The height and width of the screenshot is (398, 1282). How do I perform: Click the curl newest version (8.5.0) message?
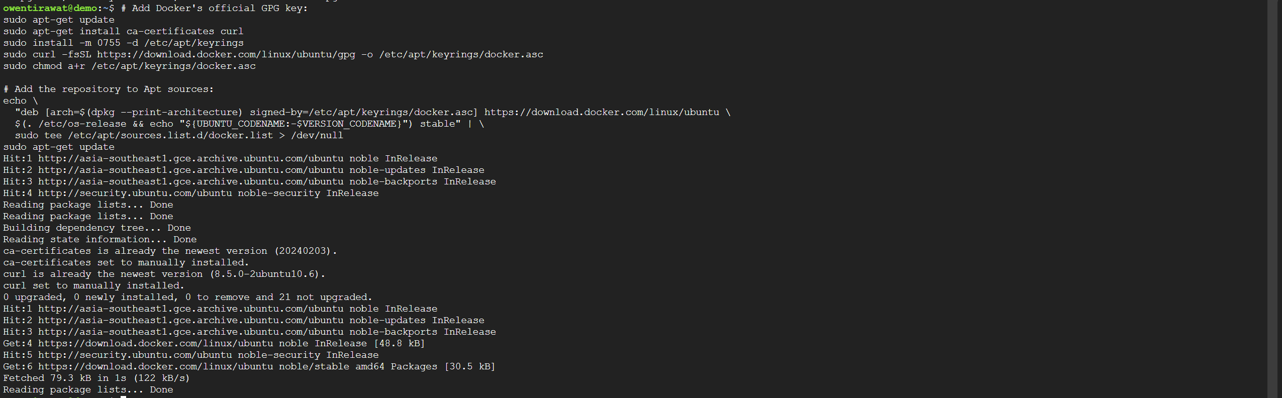(x=164, y=274)
